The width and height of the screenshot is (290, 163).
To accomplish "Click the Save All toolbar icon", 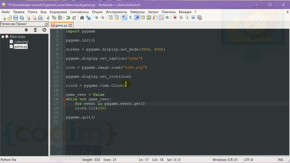I will tap(22, 18).
